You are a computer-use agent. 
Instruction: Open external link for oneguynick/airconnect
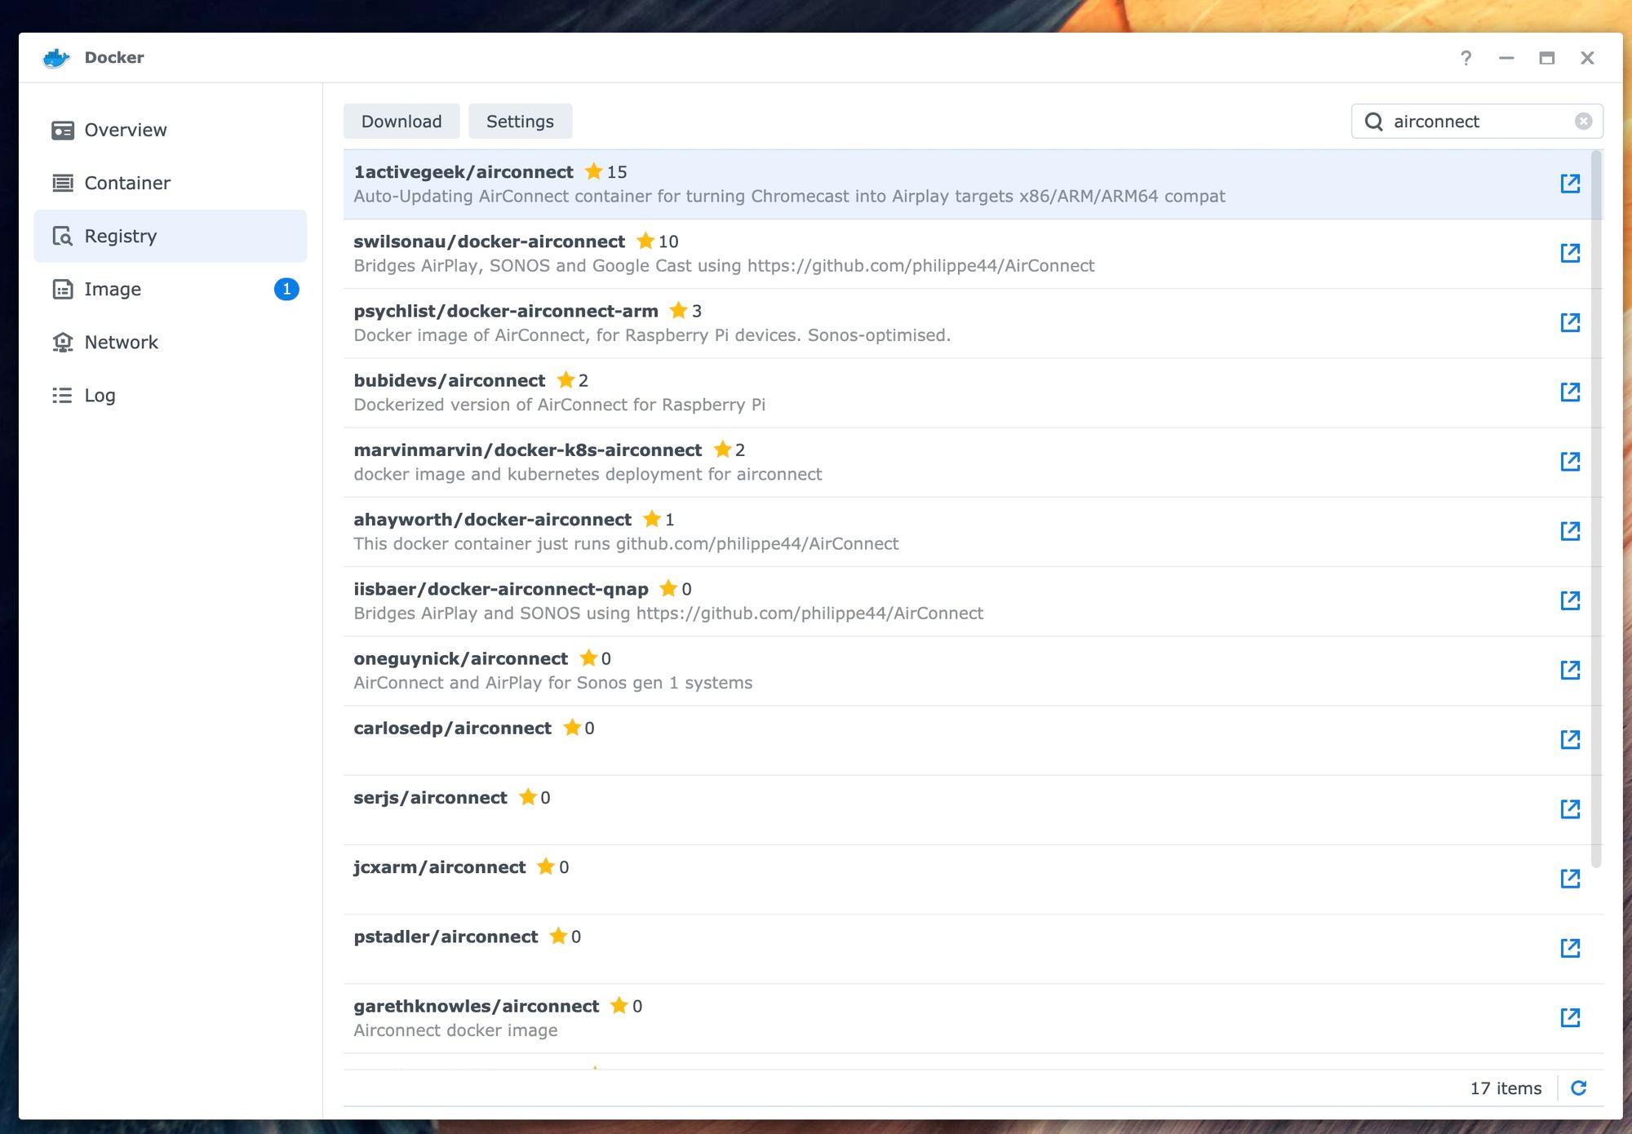pyautogui.click(x=1570, y=671)
